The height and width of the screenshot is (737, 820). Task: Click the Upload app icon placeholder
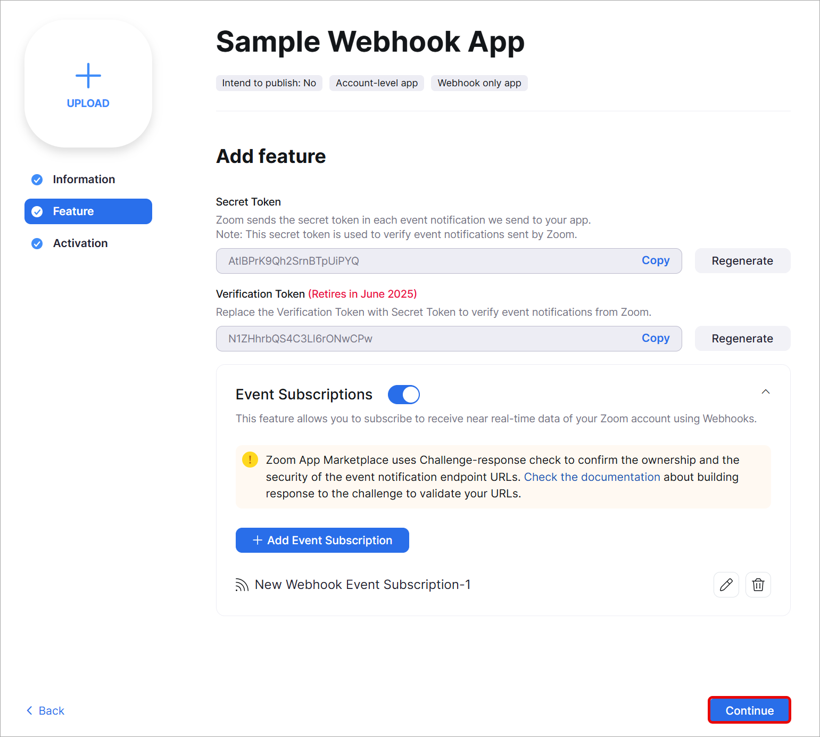click(x=88, y=84)
